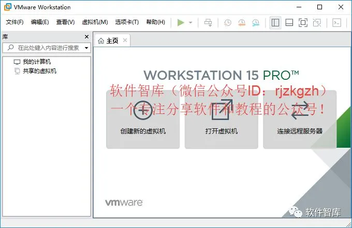Click the Send Ctrl+Alt+Del toolbar icon
Image resolution: width=352 pixels, height=228 pixels.
(208, 22)
